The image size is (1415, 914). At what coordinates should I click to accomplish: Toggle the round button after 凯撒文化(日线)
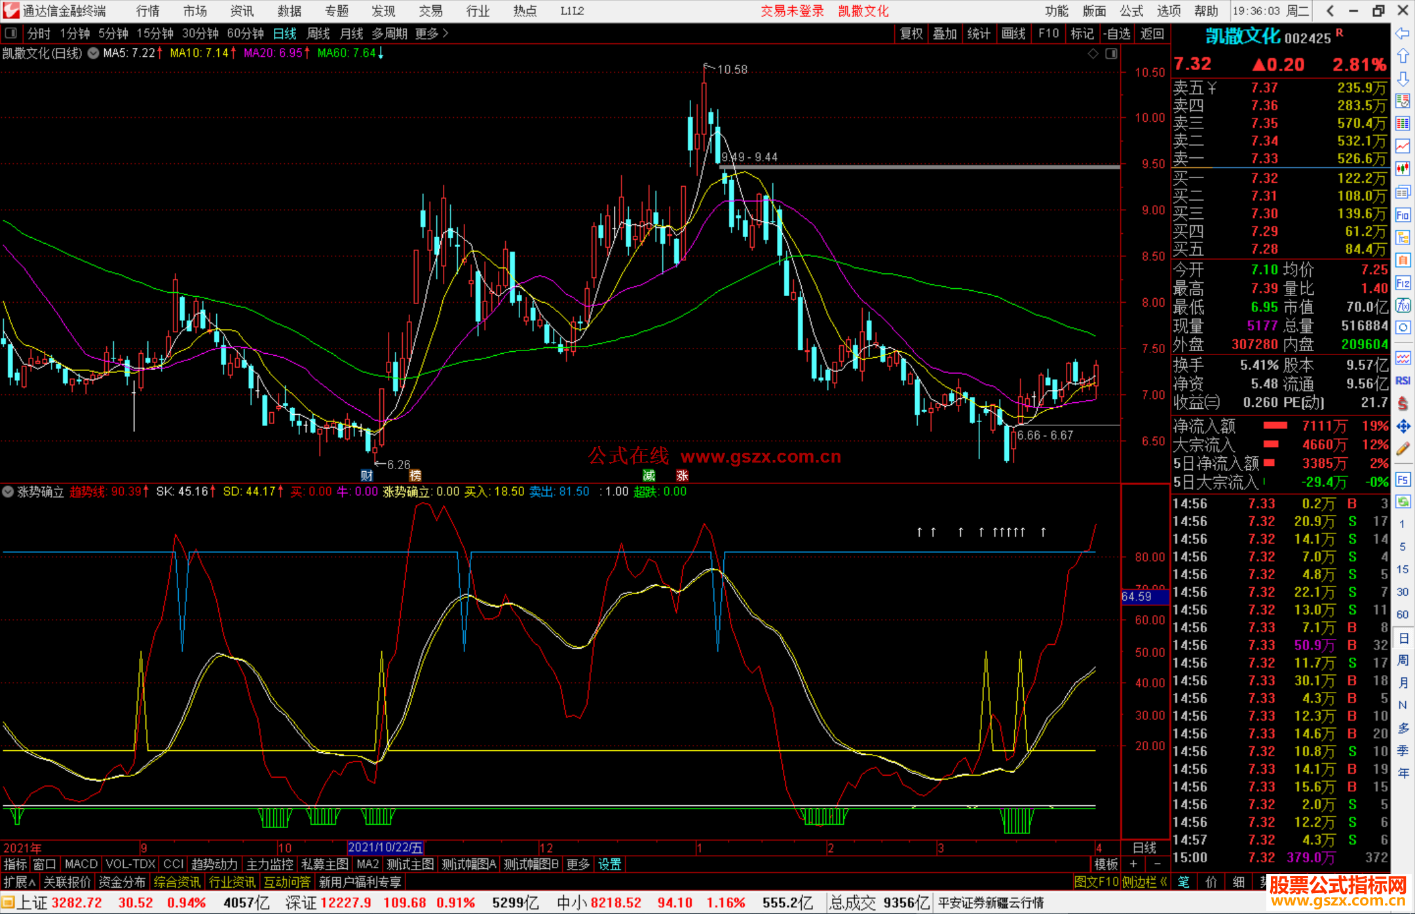(x=93, y=53)
